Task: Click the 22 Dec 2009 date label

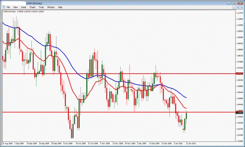Action: [167, 143]
